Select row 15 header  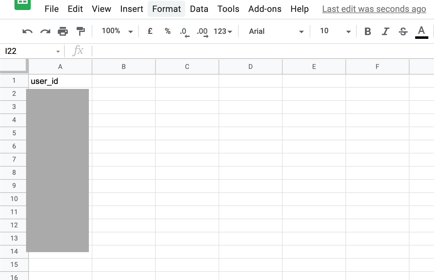pyautogui.click(x=14, y=265)
